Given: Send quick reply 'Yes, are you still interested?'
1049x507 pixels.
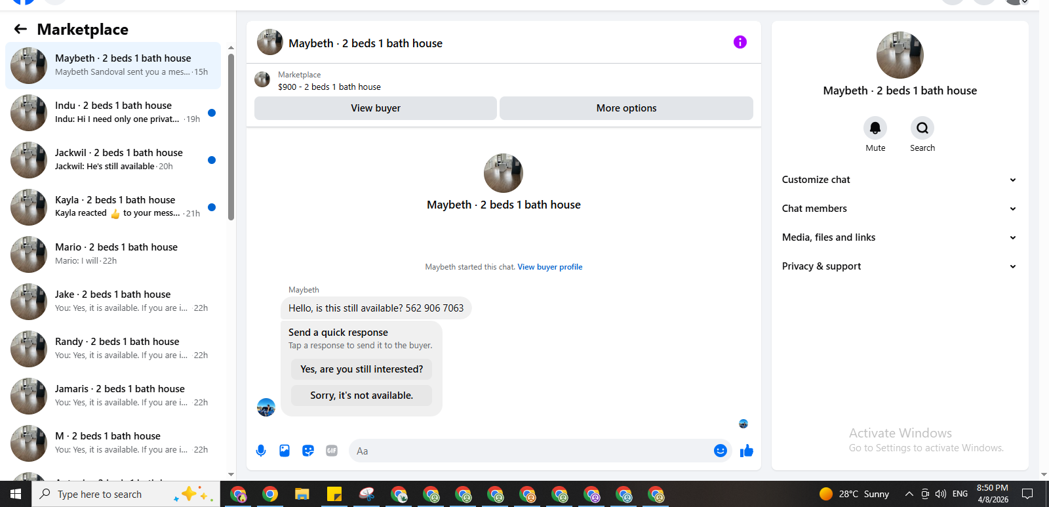Looking at the screenshot, I should [361, 369].
